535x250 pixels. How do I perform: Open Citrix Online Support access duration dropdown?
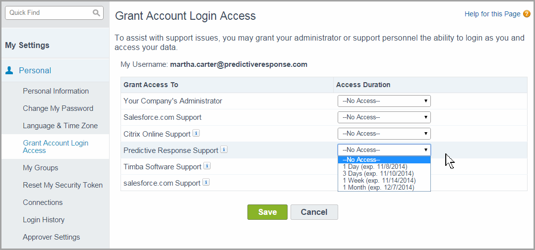click(x=384, y=134)
